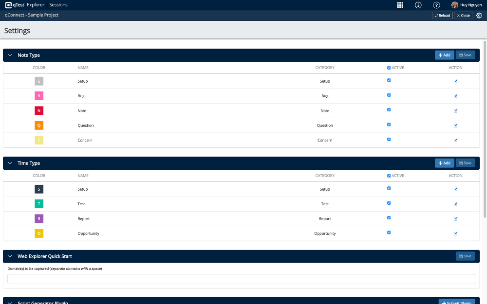Edit the Opportunity time type row
487x304 pixels.
455,233
